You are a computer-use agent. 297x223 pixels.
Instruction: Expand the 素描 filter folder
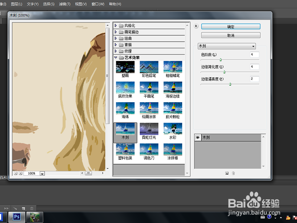tap(115, 45)
